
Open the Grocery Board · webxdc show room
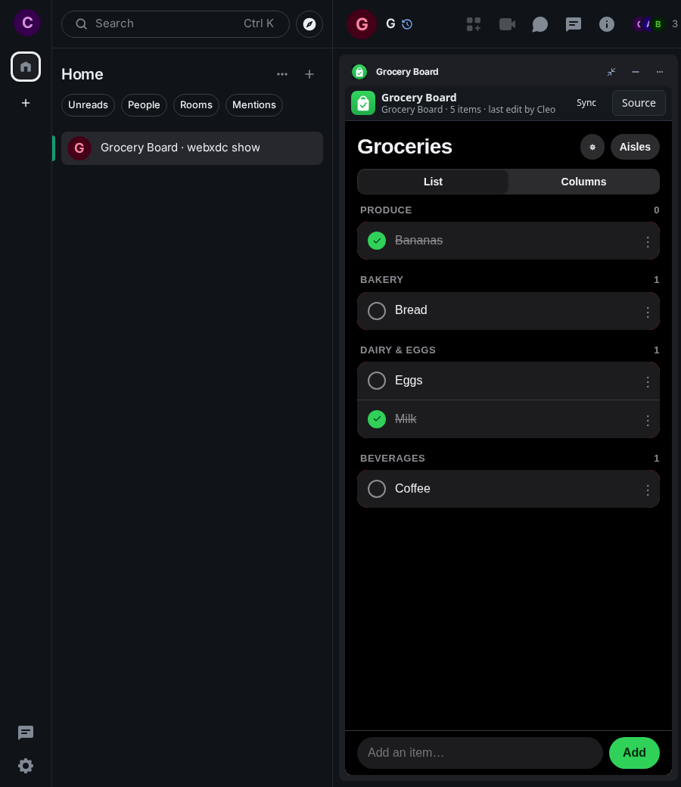coord(192,148)
